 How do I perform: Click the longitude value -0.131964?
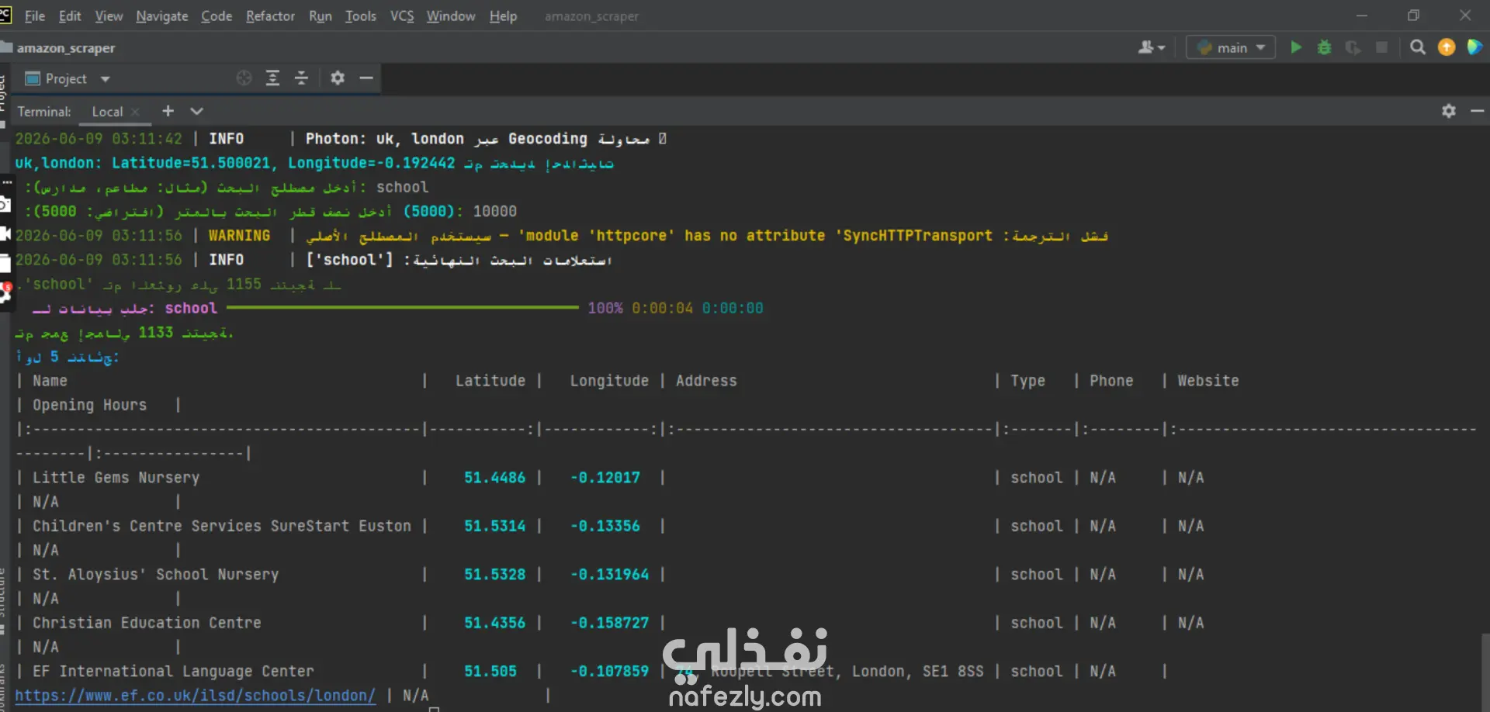click(x=609, y=574)
